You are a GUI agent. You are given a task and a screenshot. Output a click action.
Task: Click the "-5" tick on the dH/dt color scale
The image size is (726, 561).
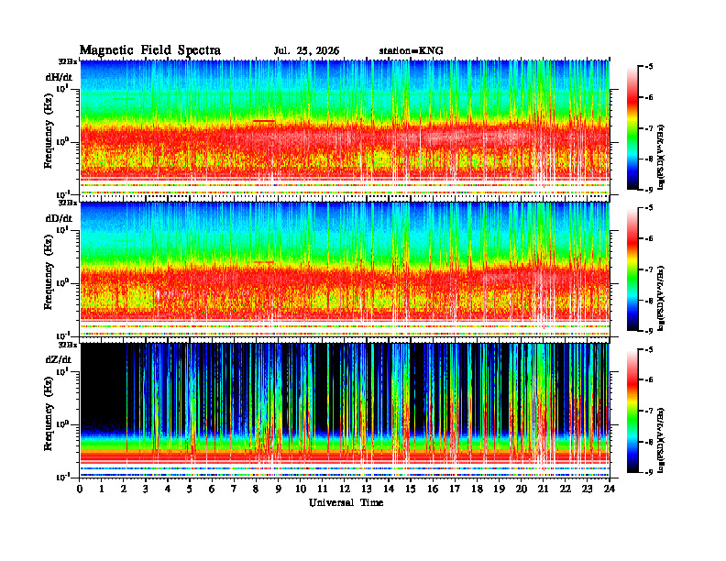click(649, 67)
